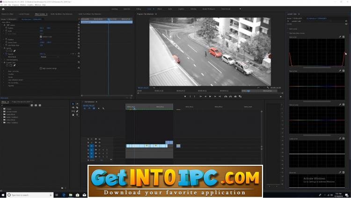The height and width of the screenshot is (198, 351).
Task: Create rectangle mask under Opacity effect
Action: click(x=11, y=51)
